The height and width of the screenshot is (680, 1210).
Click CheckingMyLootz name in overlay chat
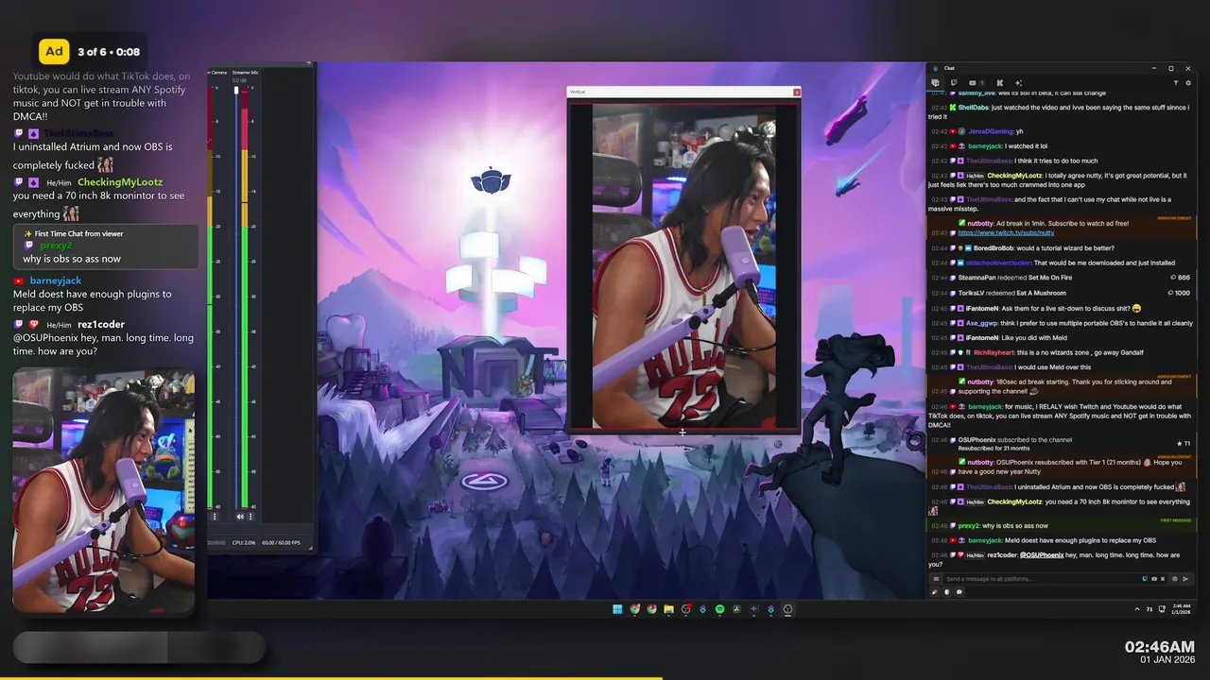click(x=120, y=182)
